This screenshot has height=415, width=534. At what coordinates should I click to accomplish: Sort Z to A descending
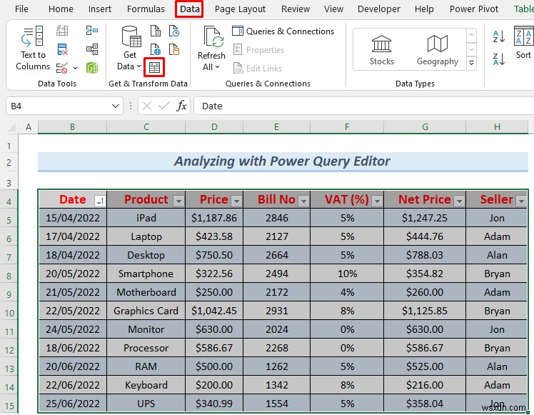[498, 59]
